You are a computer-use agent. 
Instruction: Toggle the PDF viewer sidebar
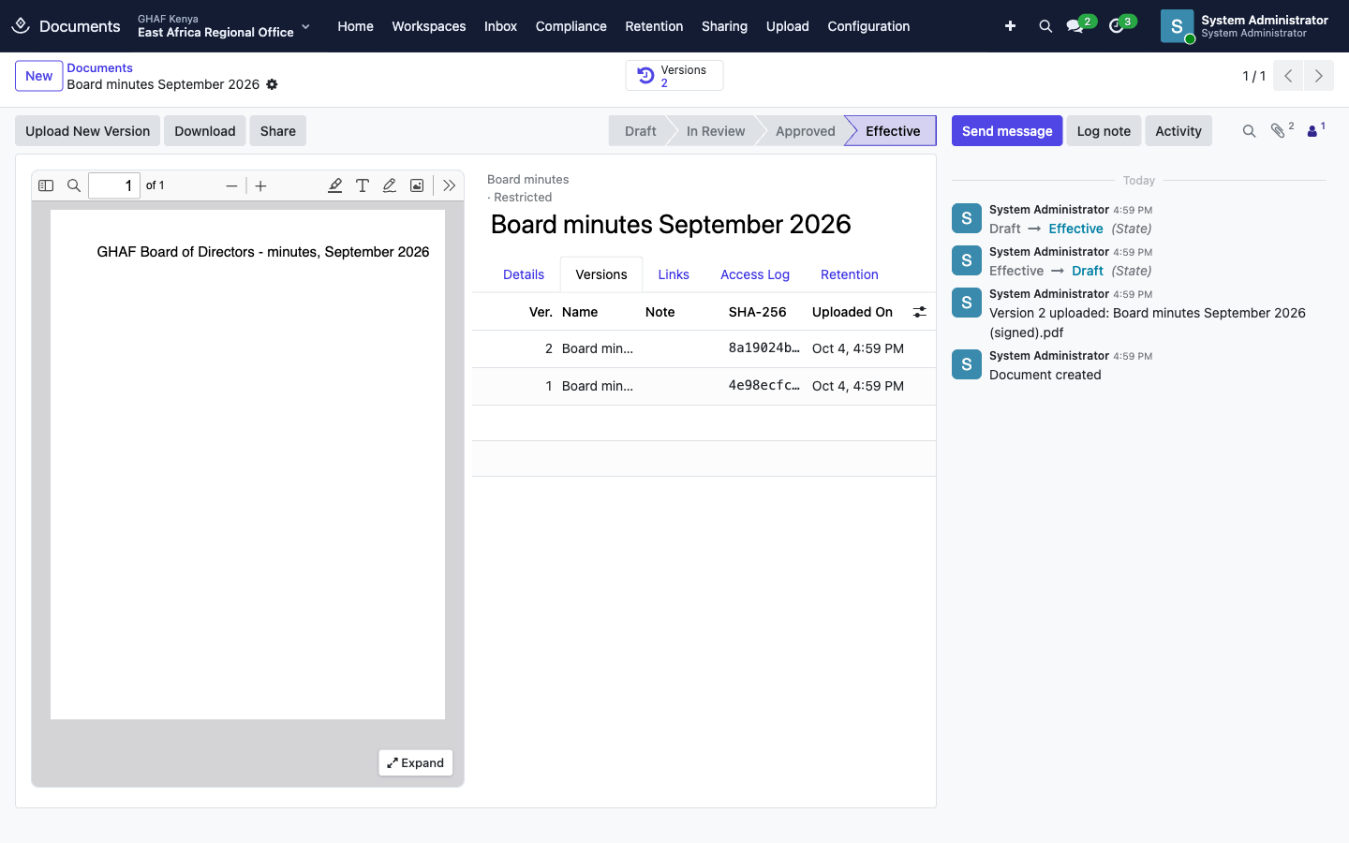coord(46,185)
